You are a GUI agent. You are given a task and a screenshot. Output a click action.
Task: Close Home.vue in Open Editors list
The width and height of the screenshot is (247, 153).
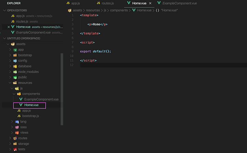pyautogui.click(x=9, y=27)
